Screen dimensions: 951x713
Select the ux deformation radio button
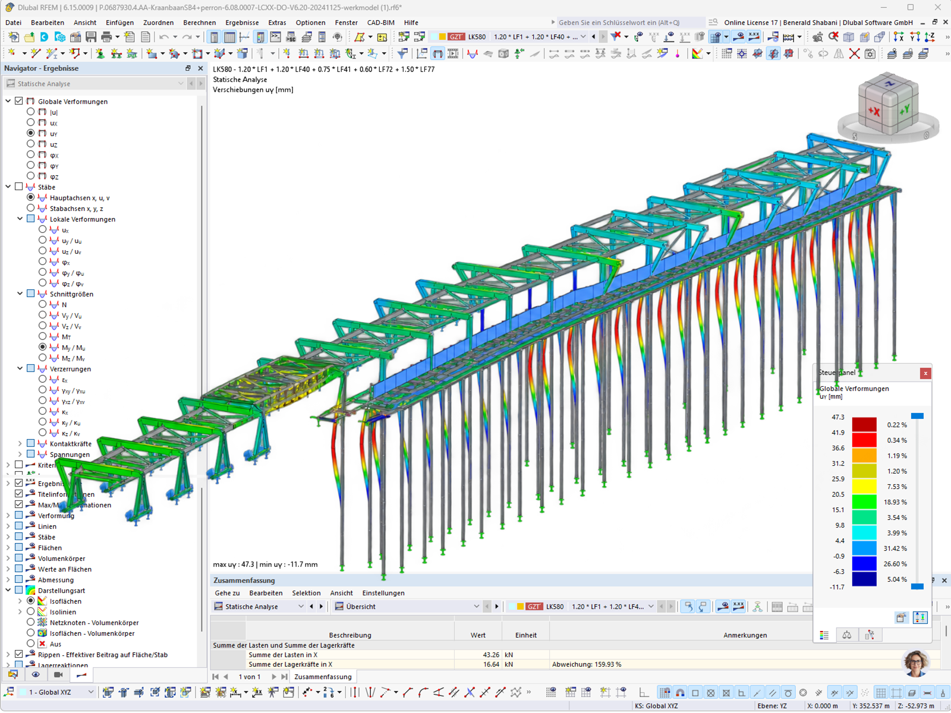coord(30,122)
